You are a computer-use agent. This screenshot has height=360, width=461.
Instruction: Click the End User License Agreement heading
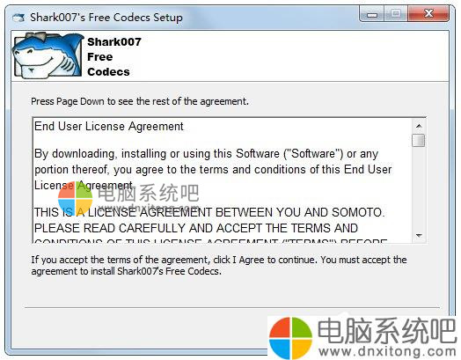[109, 127]
